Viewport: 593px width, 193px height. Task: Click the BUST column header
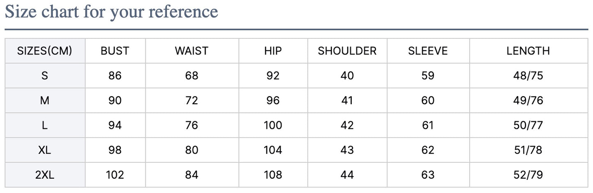click(x=115, y=51)
